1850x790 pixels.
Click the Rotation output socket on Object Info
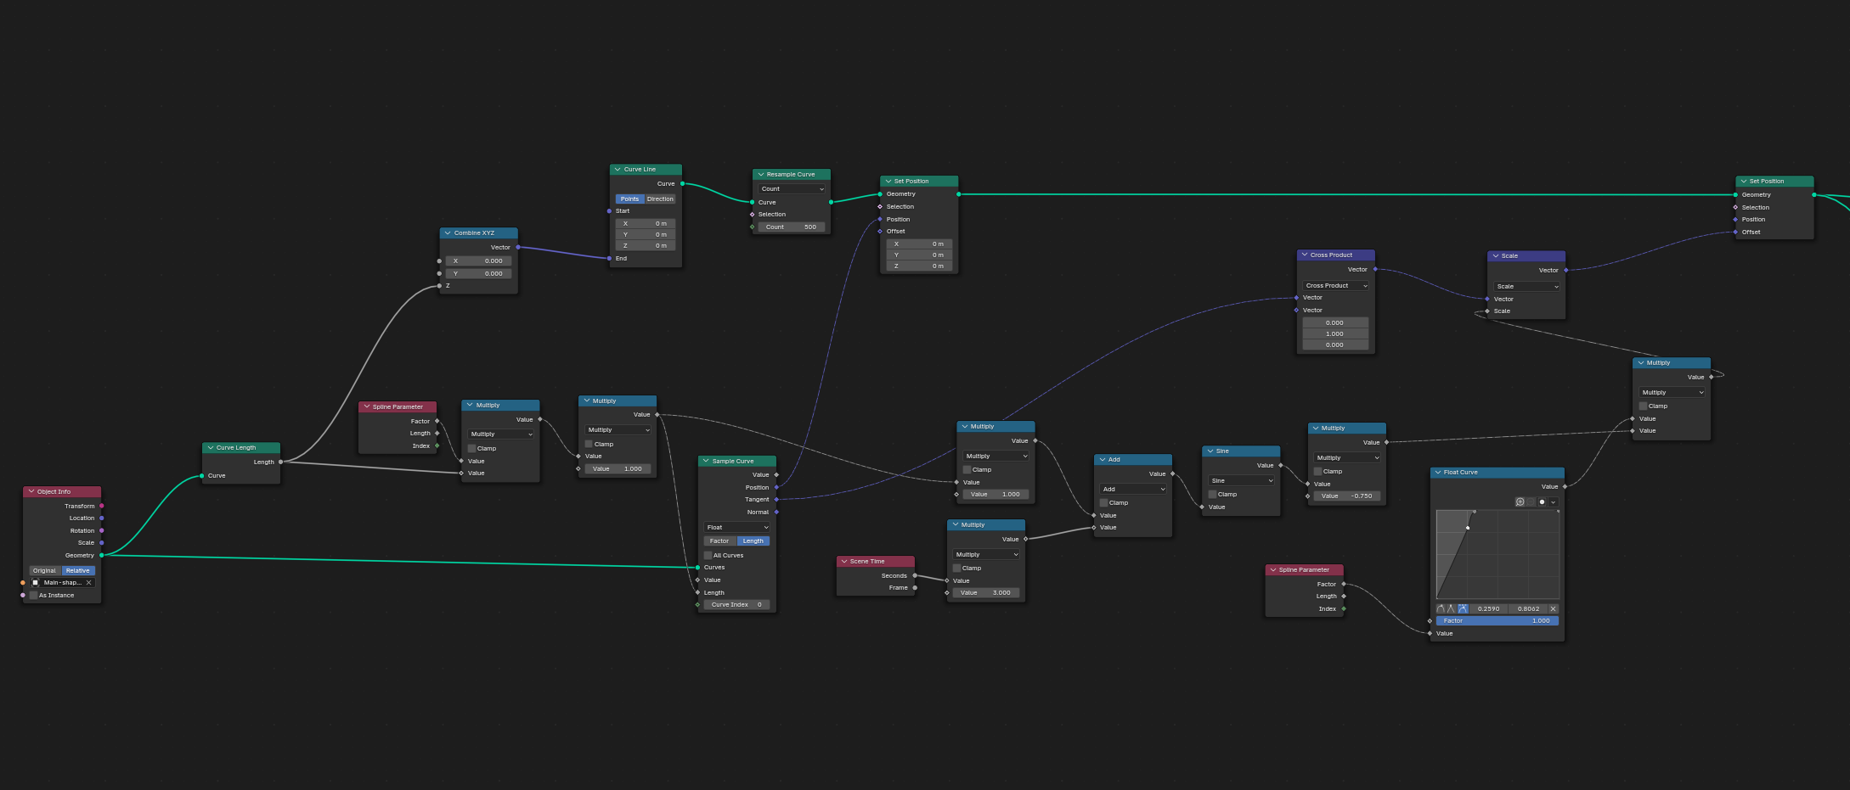(x=102, y=530)
